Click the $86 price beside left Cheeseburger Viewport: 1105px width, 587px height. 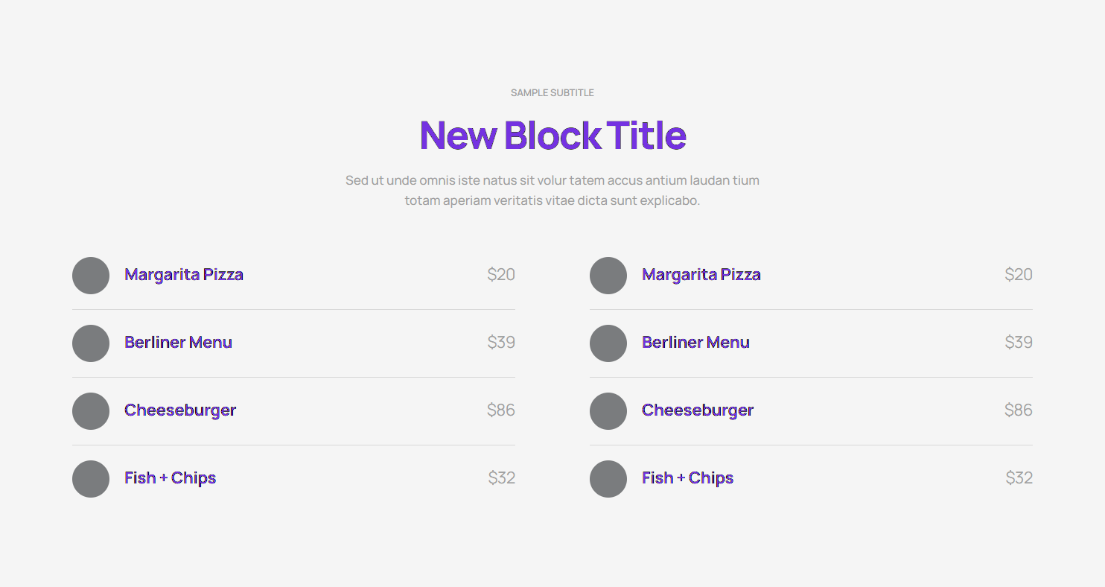coord(501,410)
